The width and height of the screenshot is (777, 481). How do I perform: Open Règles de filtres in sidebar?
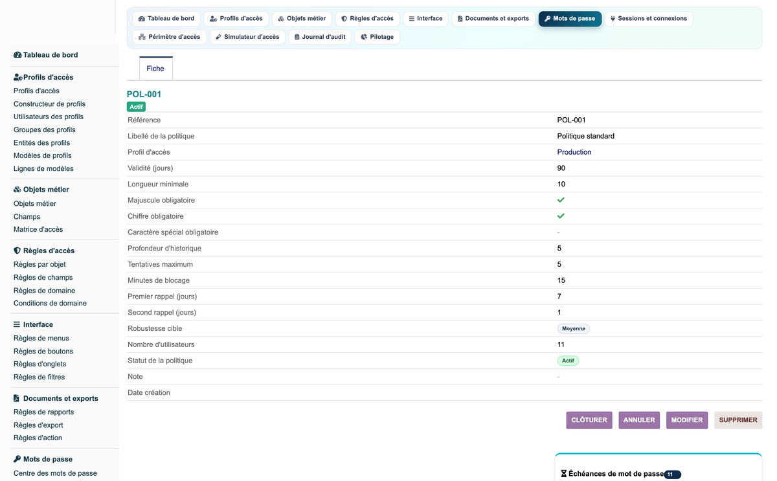pyautogui.click(x=39, y=377)
